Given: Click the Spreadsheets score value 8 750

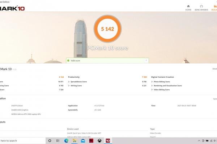Looking at the screenshot, I should click(x=144, y=82).
